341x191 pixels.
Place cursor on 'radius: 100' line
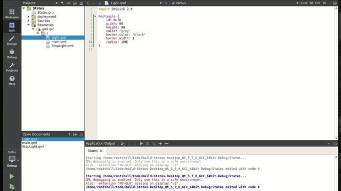point(116,42)
